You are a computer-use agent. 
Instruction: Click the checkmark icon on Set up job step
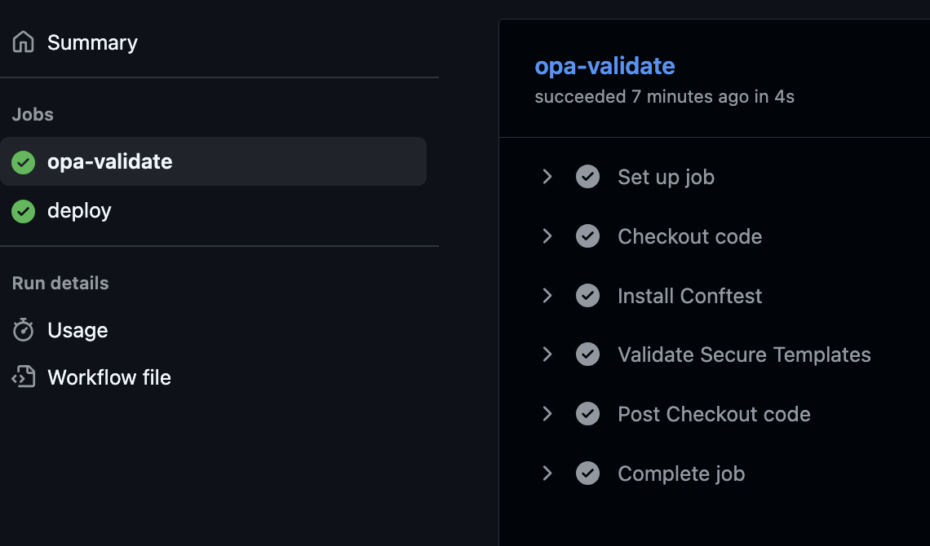[587, 177]
